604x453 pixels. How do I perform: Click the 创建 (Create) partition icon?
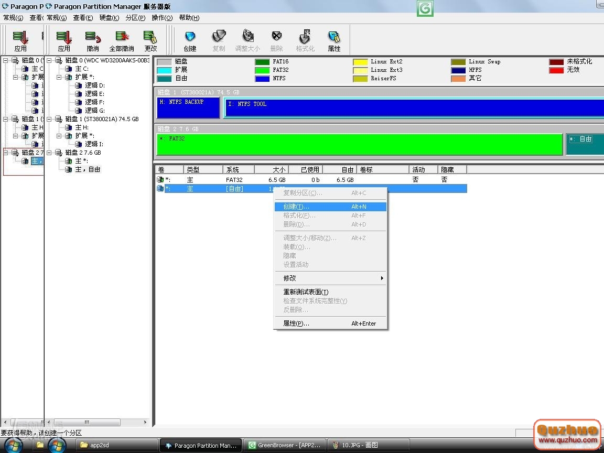tap(190, 40)
